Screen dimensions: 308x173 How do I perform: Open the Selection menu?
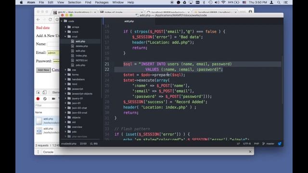click(75, 2)
